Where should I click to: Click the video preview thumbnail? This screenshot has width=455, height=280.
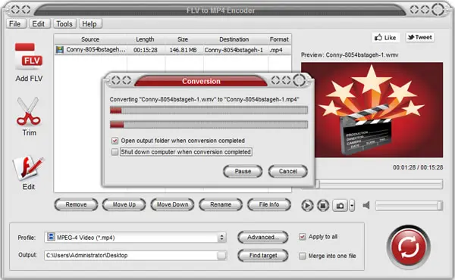[x=372, y=110]
